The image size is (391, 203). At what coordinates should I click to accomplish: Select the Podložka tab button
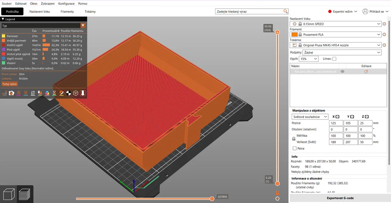pos(12,11)
